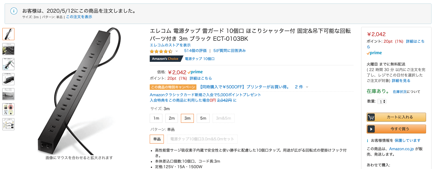Select the 電源タップ10個口3.0m&5.0mセット pattern option
435x169 pixels.
[202, 139]
